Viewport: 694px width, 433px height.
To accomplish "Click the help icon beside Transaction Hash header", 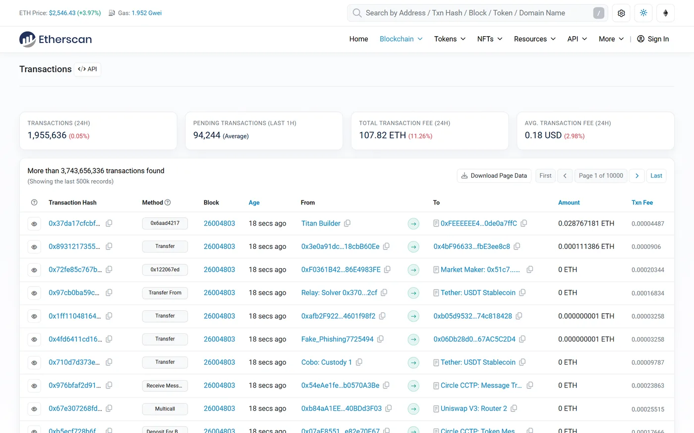I will (x=34, y=202).
